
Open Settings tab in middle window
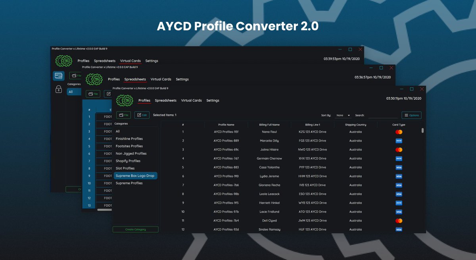pos(182,79)
